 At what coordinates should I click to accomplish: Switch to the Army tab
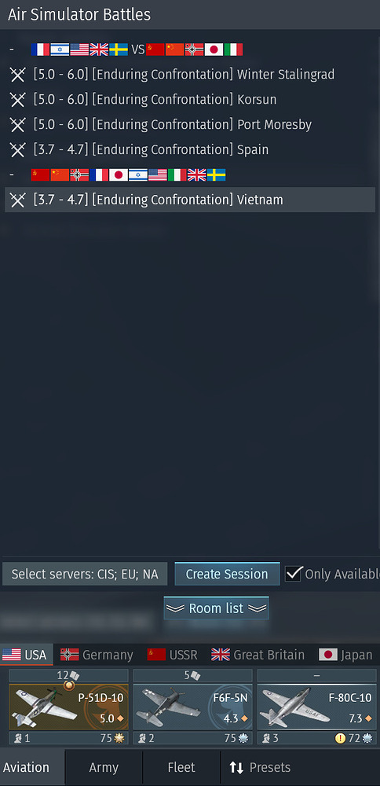tap(104, 767)
